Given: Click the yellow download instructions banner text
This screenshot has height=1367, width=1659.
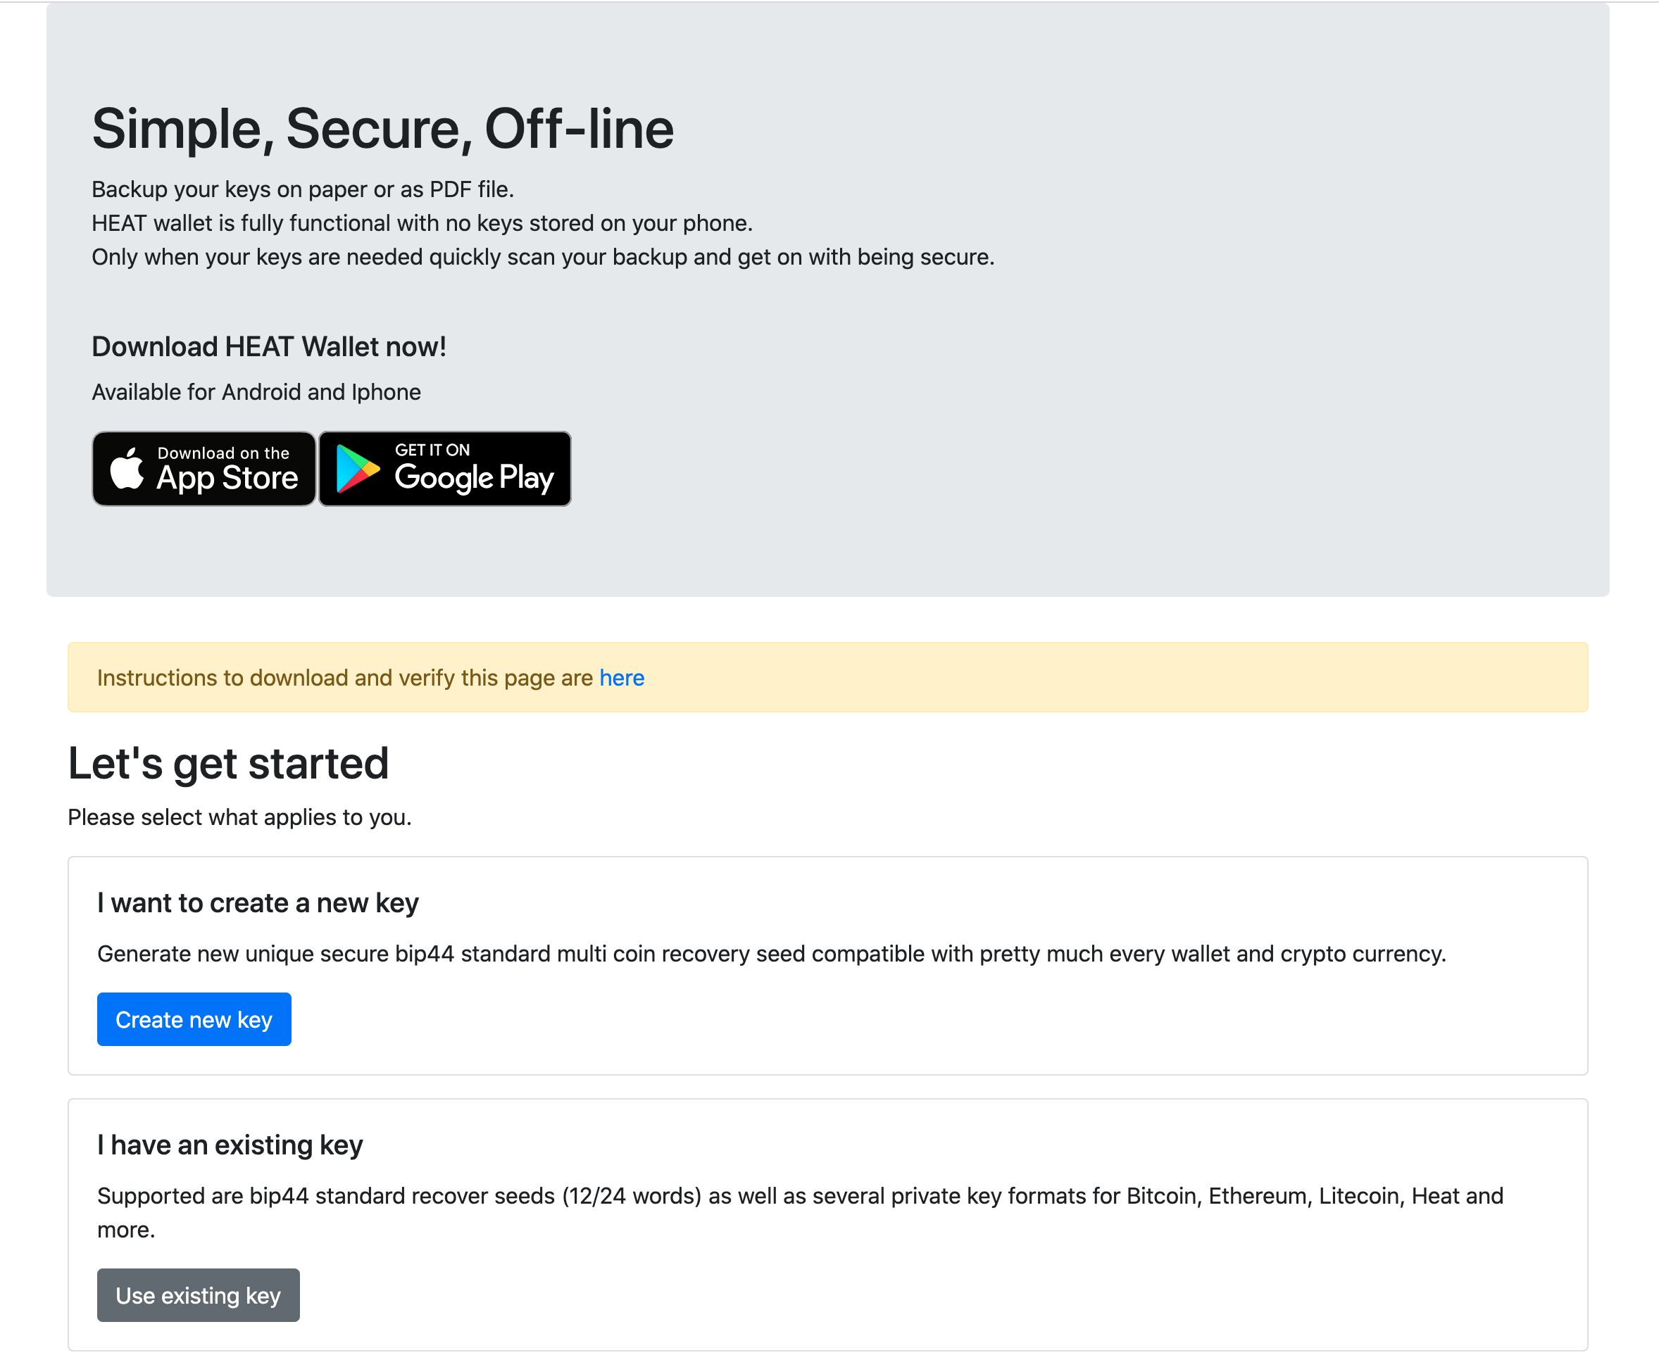Looking at the screenshot, I should coord(370,678).
